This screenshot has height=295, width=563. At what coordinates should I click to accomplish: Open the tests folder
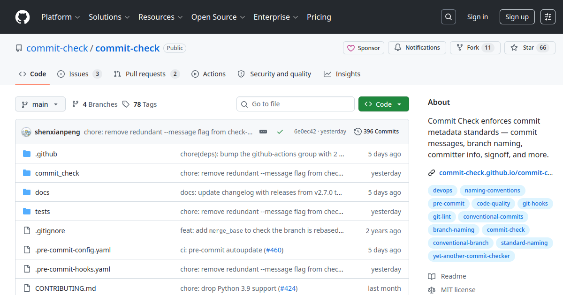pyautogui.click(x=42, y=212)
